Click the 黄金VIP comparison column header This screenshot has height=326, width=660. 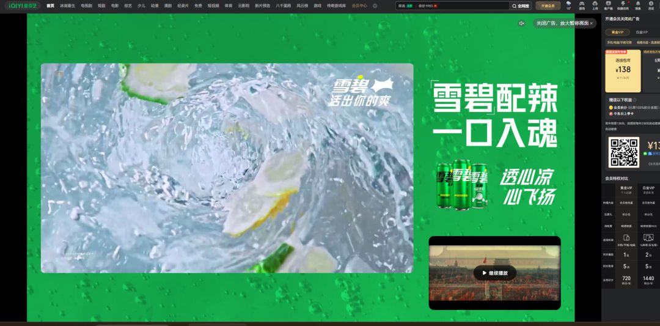626,189
